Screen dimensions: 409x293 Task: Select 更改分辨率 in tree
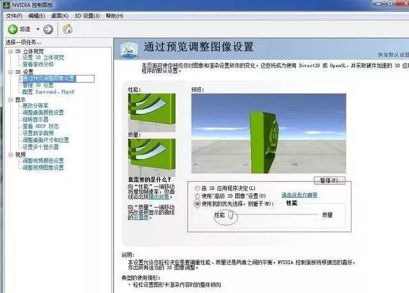[36, 106]
